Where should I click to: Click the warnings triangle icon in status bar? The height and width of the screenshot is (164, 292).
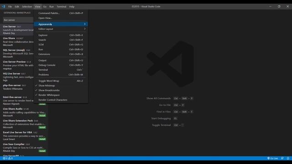(x=9, y=159)
